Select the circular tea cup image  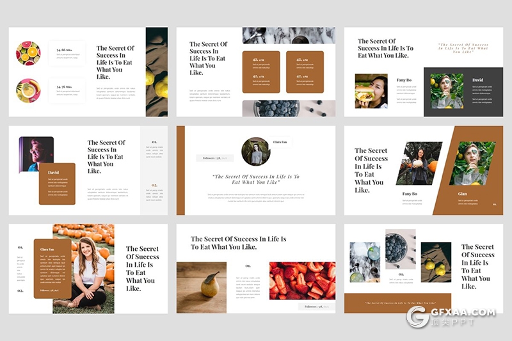click(28, 90)
